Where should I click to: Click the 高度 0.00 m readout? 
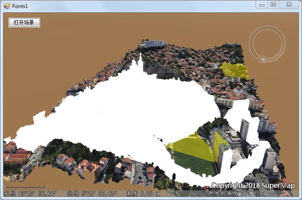[143, 193]
